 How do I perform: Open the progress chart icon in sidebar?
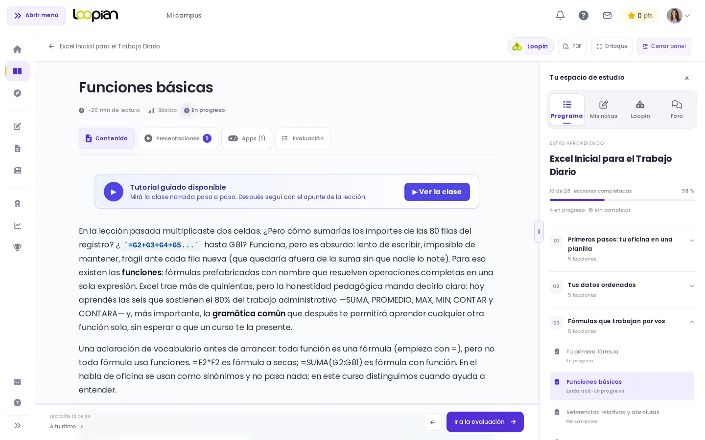(17, 225)
